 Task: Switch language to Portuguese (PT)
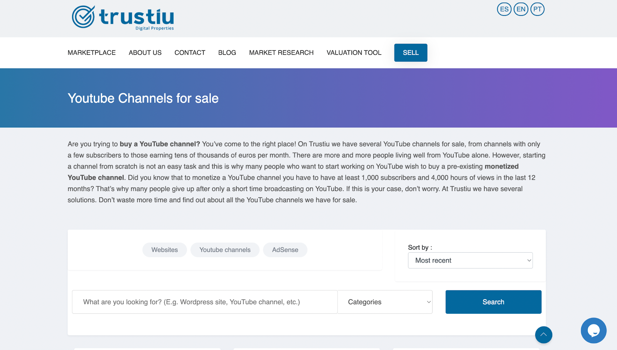point(538,9)
